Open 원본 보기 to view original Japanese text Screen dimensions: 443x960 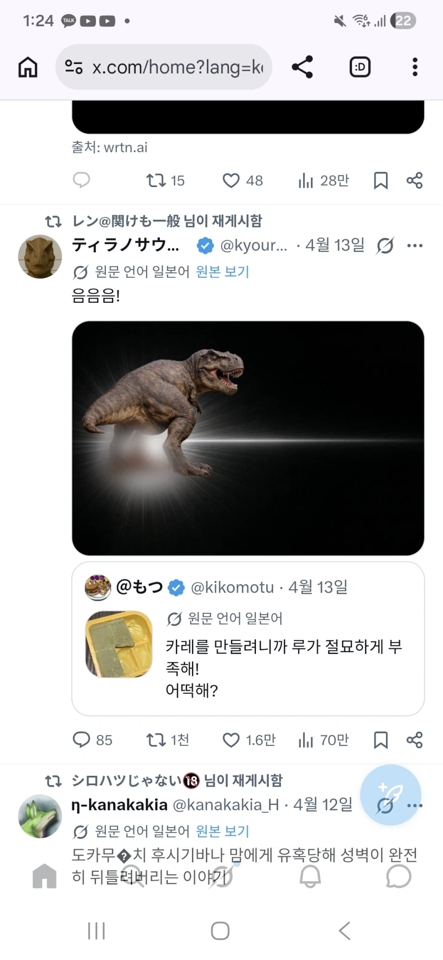click(222, 271)
